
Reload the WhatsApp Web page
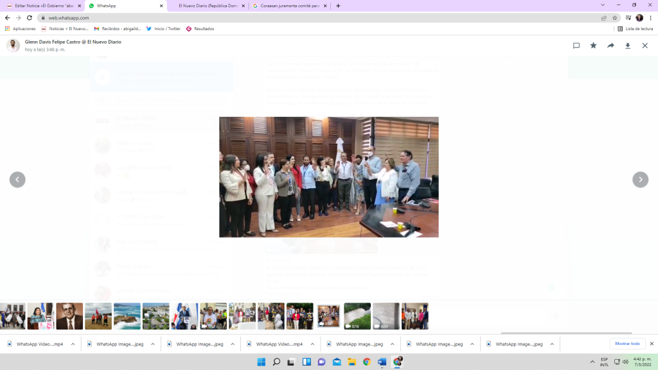click(30, 18)
